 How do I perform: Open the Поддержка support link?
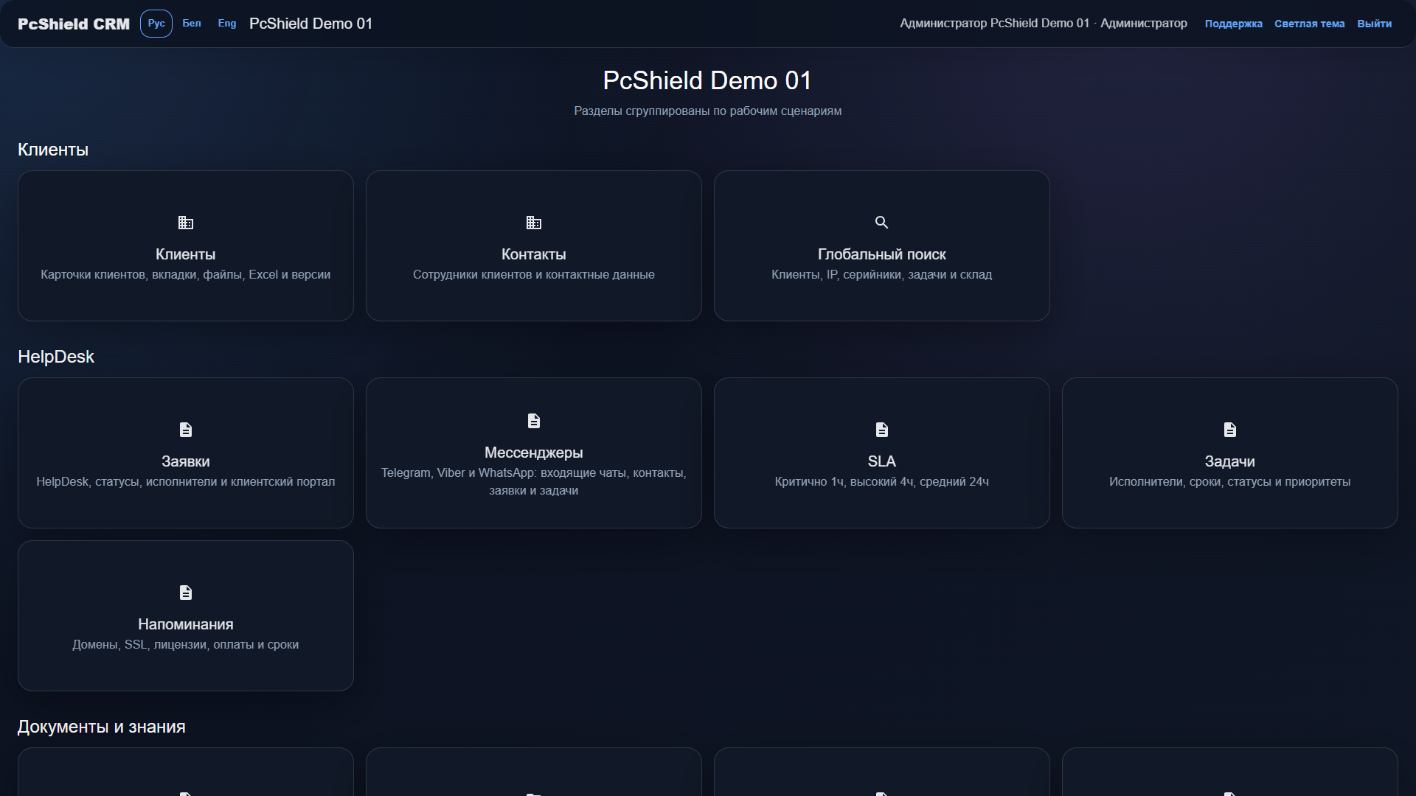1234,24
